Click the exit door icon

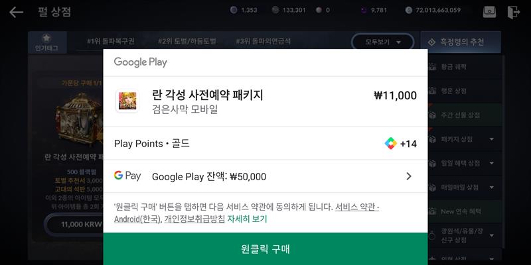point(513,12)
